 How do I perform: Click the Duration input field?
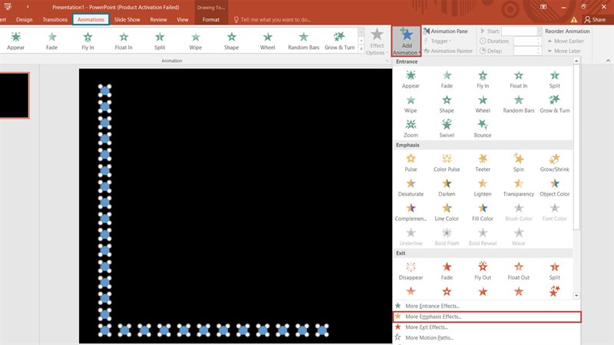click(527, 41)
